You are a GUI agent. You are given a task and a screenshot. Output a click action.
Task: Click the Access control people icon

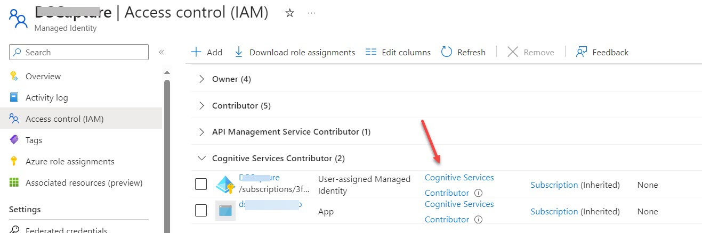(x=14, y=119)
